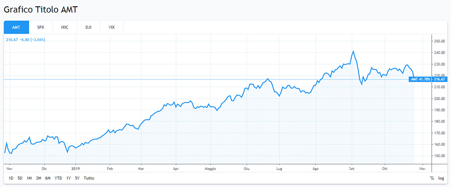This screenshot has height=187, width=451.
Task: Click the 190.00 price axis label
Action: click(439, 110)
